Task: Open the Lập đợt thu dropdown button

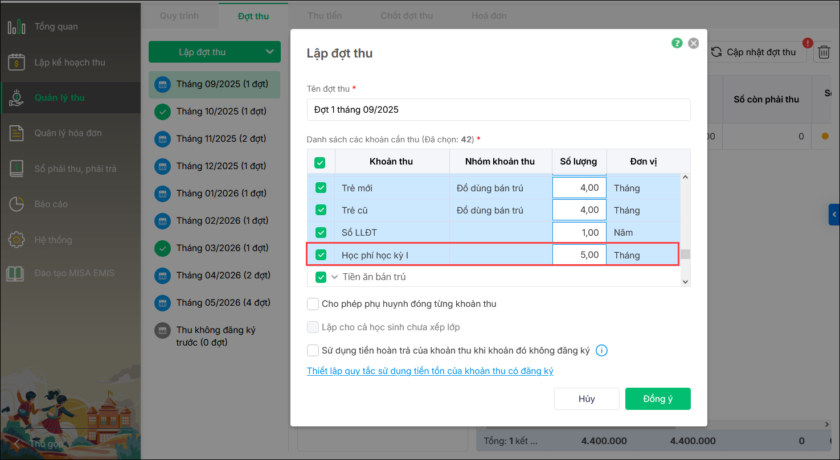Action: coord(215,52)
